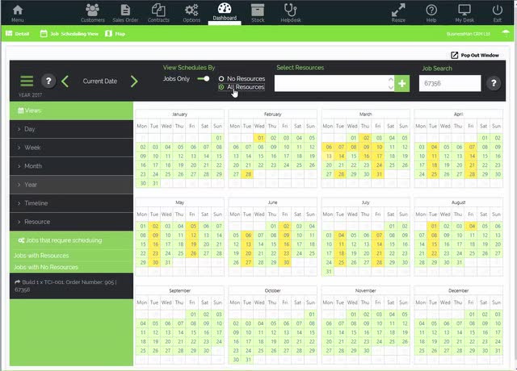Click the Job Search input field

pos(450,83)
